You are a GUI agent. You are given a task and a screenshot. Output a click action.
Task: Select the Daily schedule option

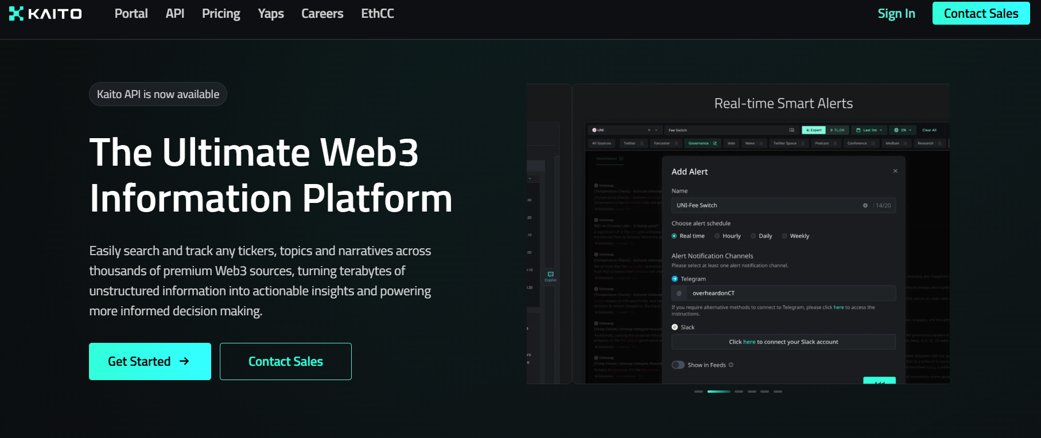coord(762,236)
